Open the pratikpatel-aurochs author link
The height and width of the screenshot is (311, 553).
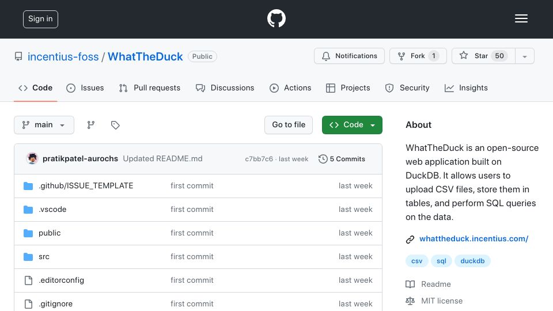[x=81, y=159]
